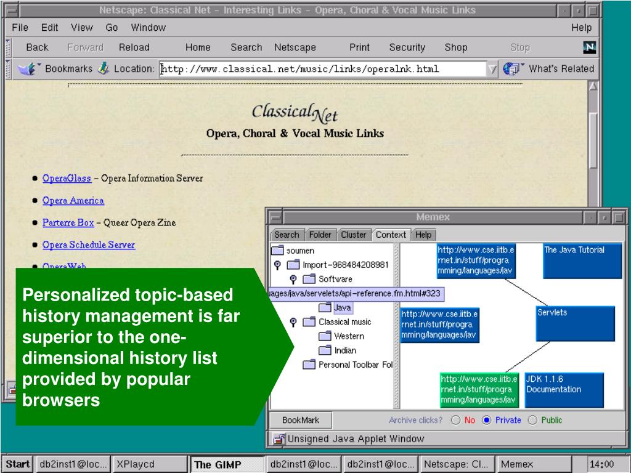Select the Personal Toolbar folder icon
This screenshot has width=631, height=473.
309,365
